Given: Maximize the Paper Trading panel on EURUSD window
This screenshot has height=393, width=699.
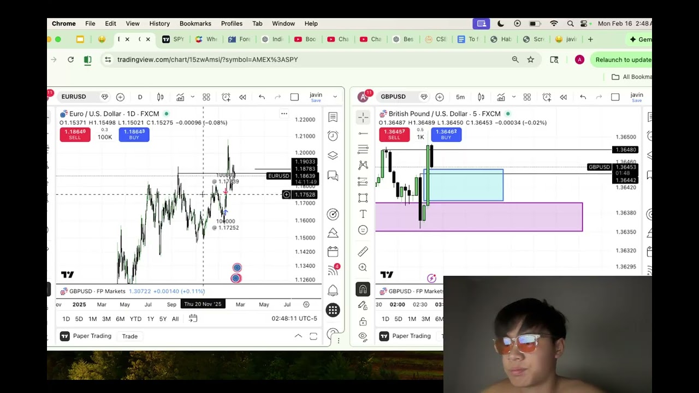Looking at the screenshot, I should tap(313, 336).
